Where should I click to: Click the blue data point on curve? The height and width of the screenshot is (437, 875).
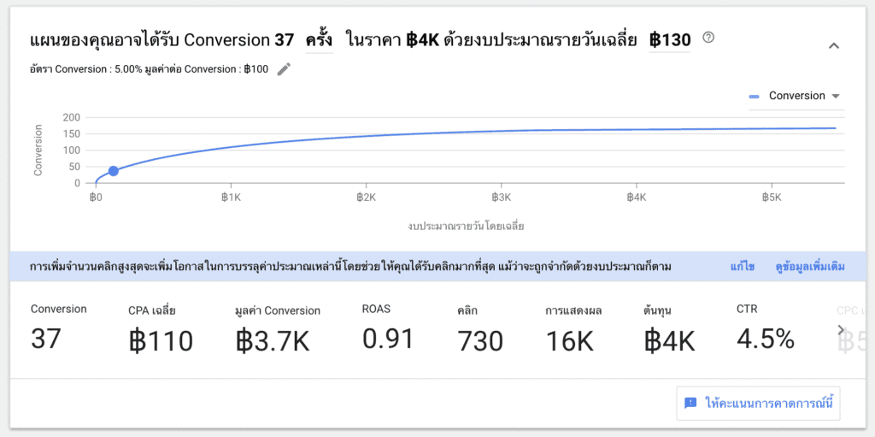click(114, 171)
